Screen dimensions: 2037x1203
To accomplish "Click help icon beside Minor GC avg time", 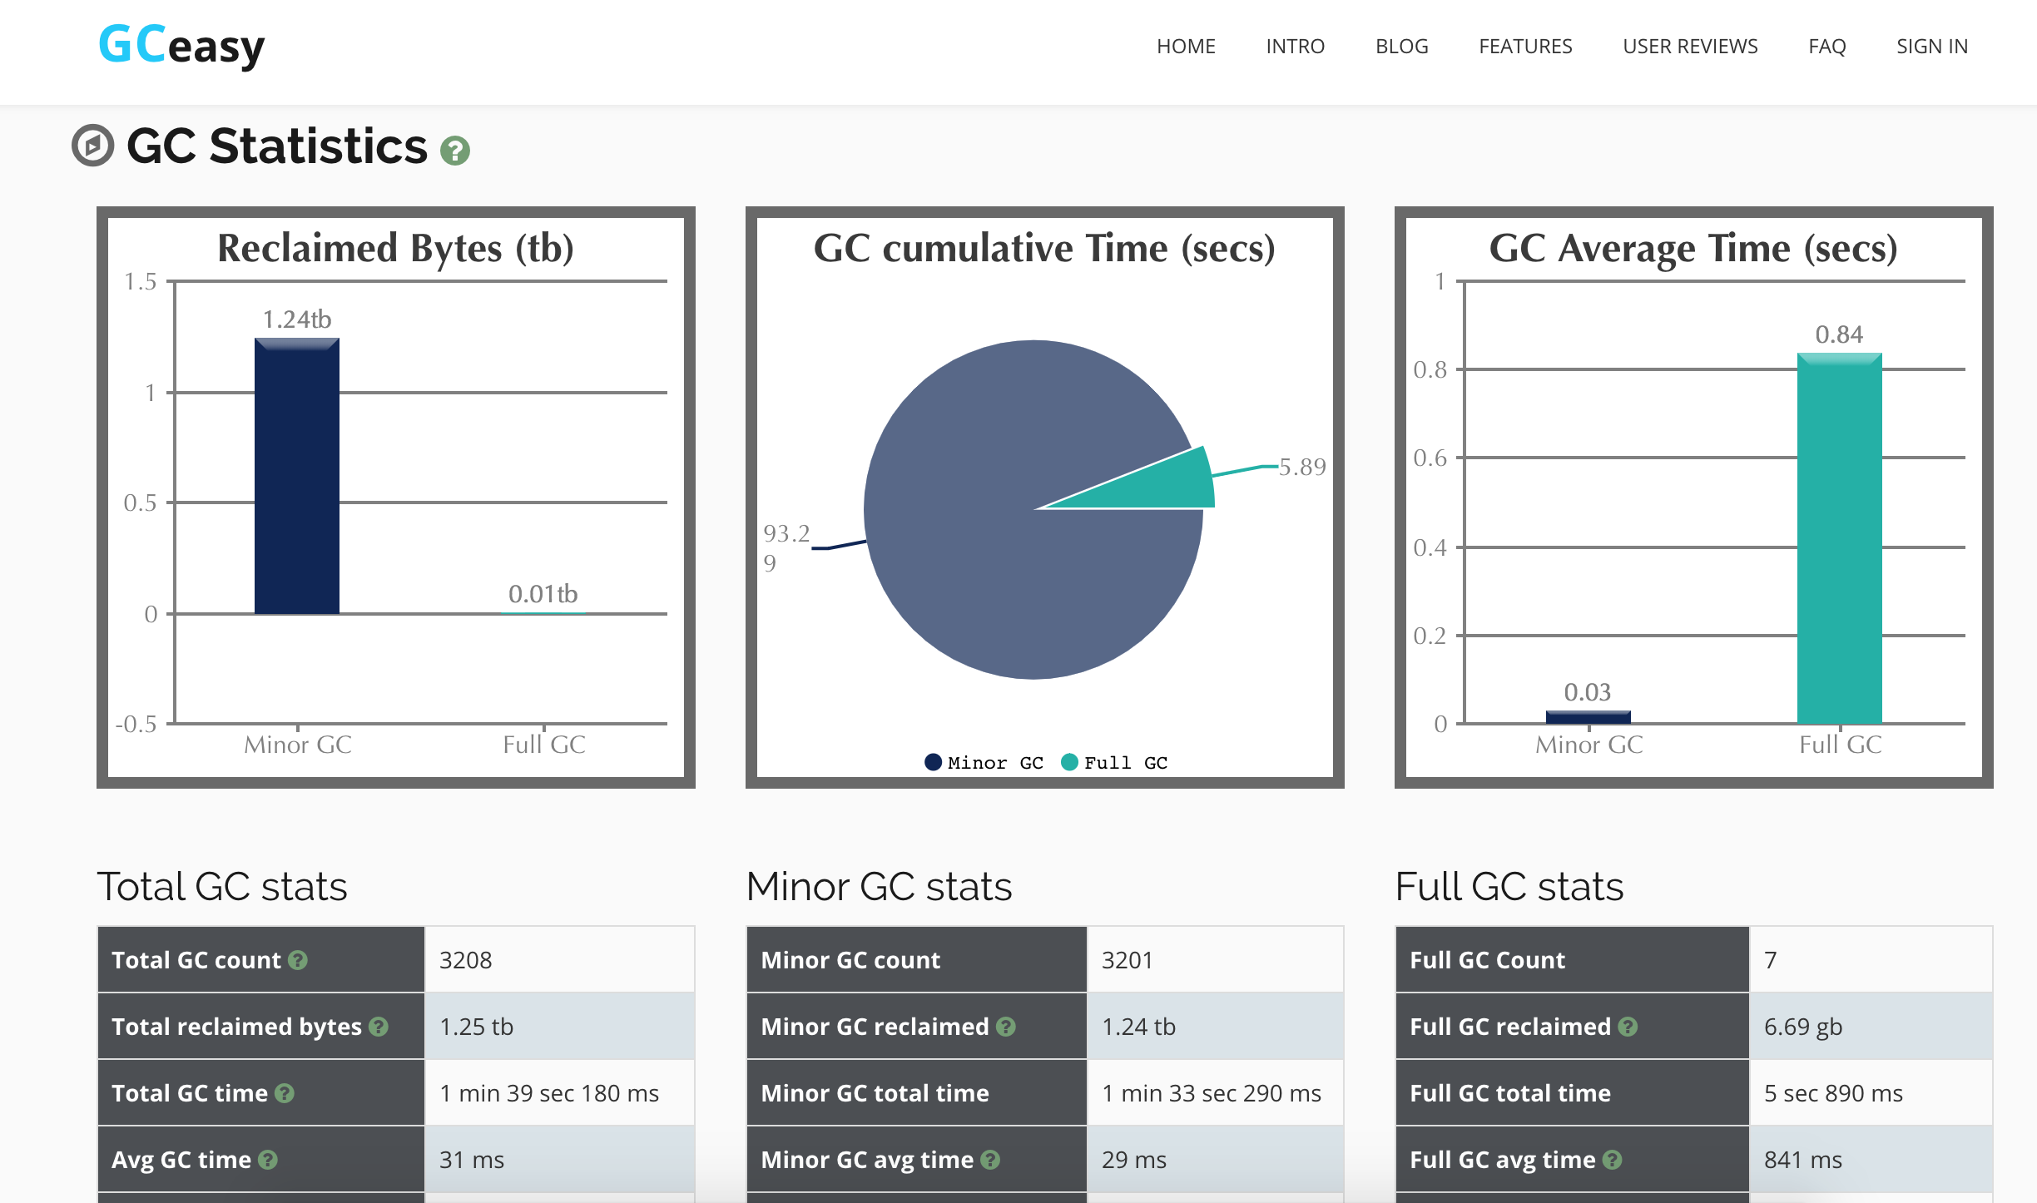I will pos(990,1160).
